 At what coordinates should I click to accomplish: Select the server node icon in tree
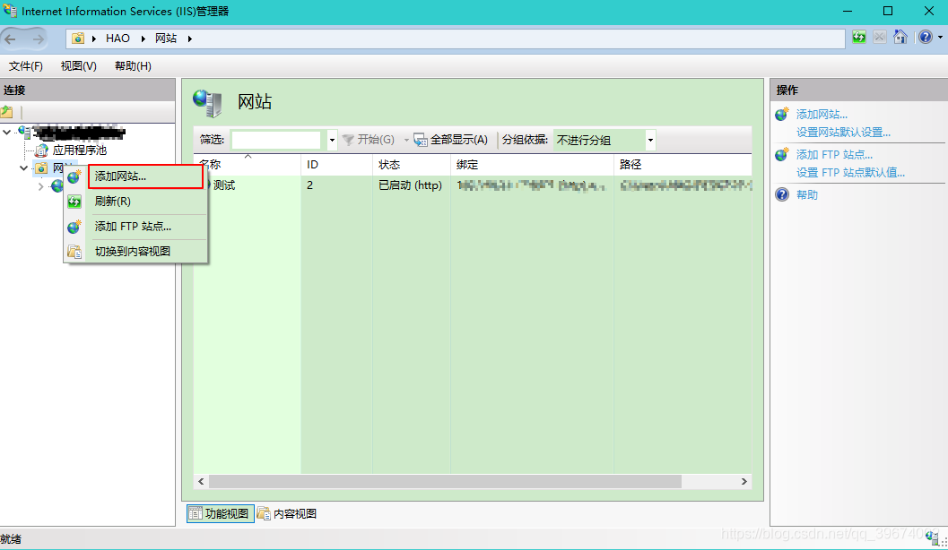(x=25, y=131)
